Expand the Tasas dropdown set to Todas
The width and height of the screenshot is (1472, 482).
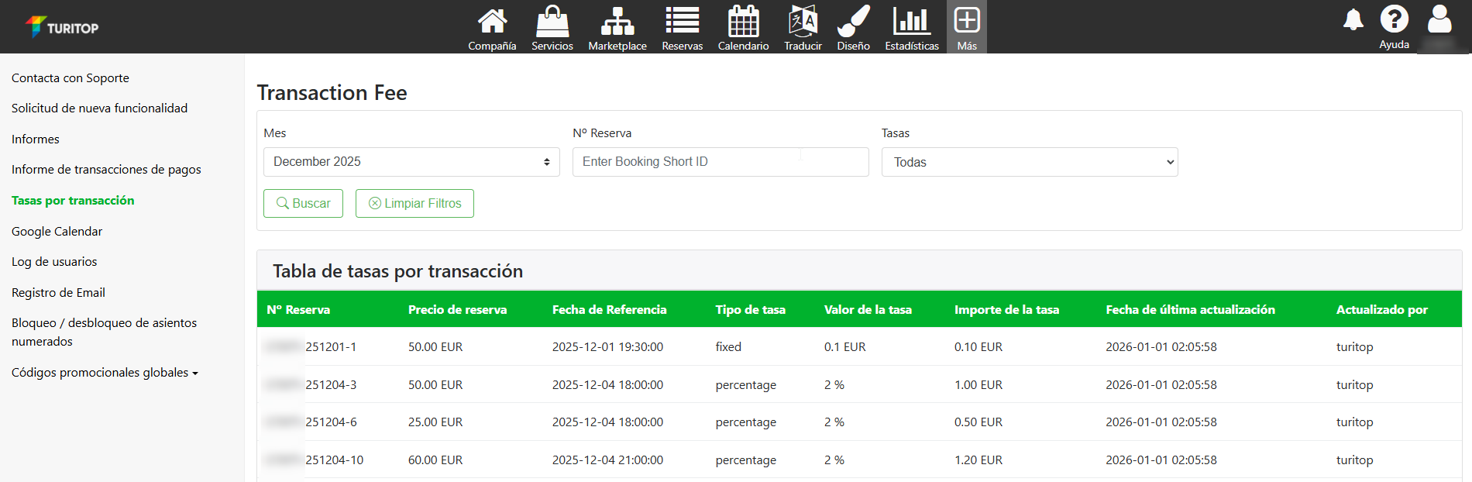click(x=1029, y=162)
